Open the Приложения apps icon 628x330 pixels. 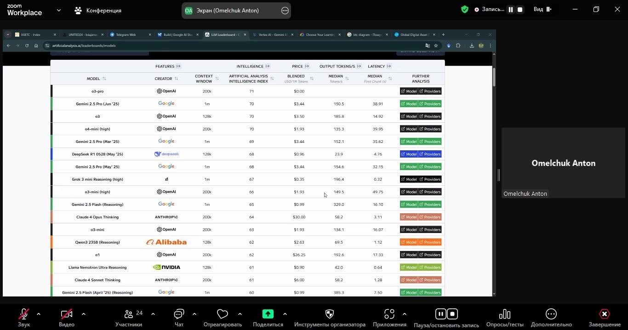(389, 314)
